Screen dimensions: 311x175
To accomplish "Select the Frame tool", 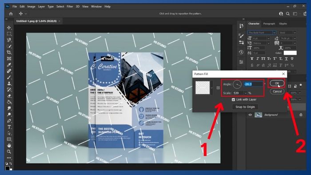I will [9, 59].
